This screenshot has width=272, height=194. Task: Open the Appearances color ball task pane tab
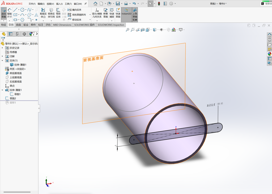tap(269, 54)
